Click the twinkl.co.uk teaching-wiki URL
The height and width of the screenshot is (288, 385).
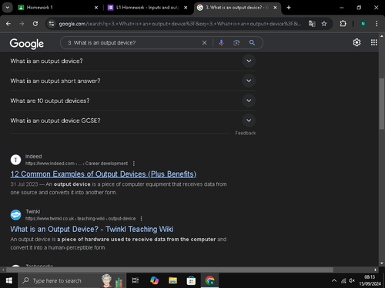[x=80, y=219]
